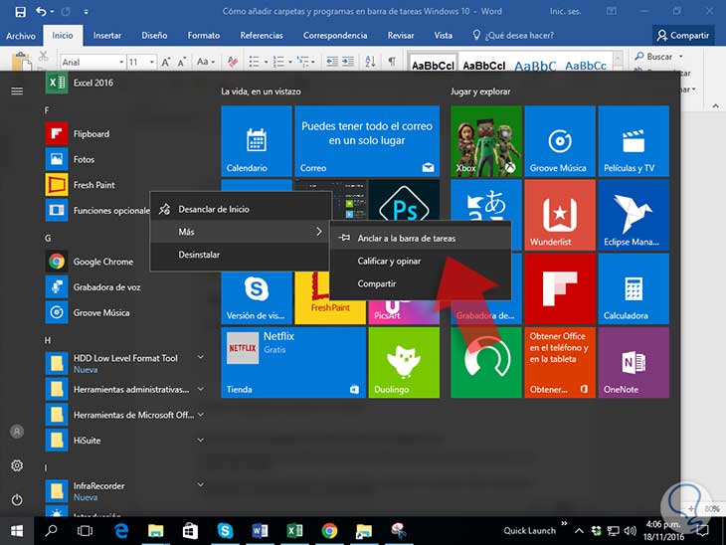
Task: Select Calificar y opinar
Action: click(x=421, y=262)
